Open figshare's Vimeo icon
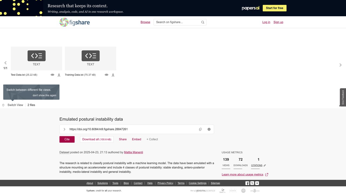This screenshot has height=195, width=346. pyautogui.click(x=257, y=183)
